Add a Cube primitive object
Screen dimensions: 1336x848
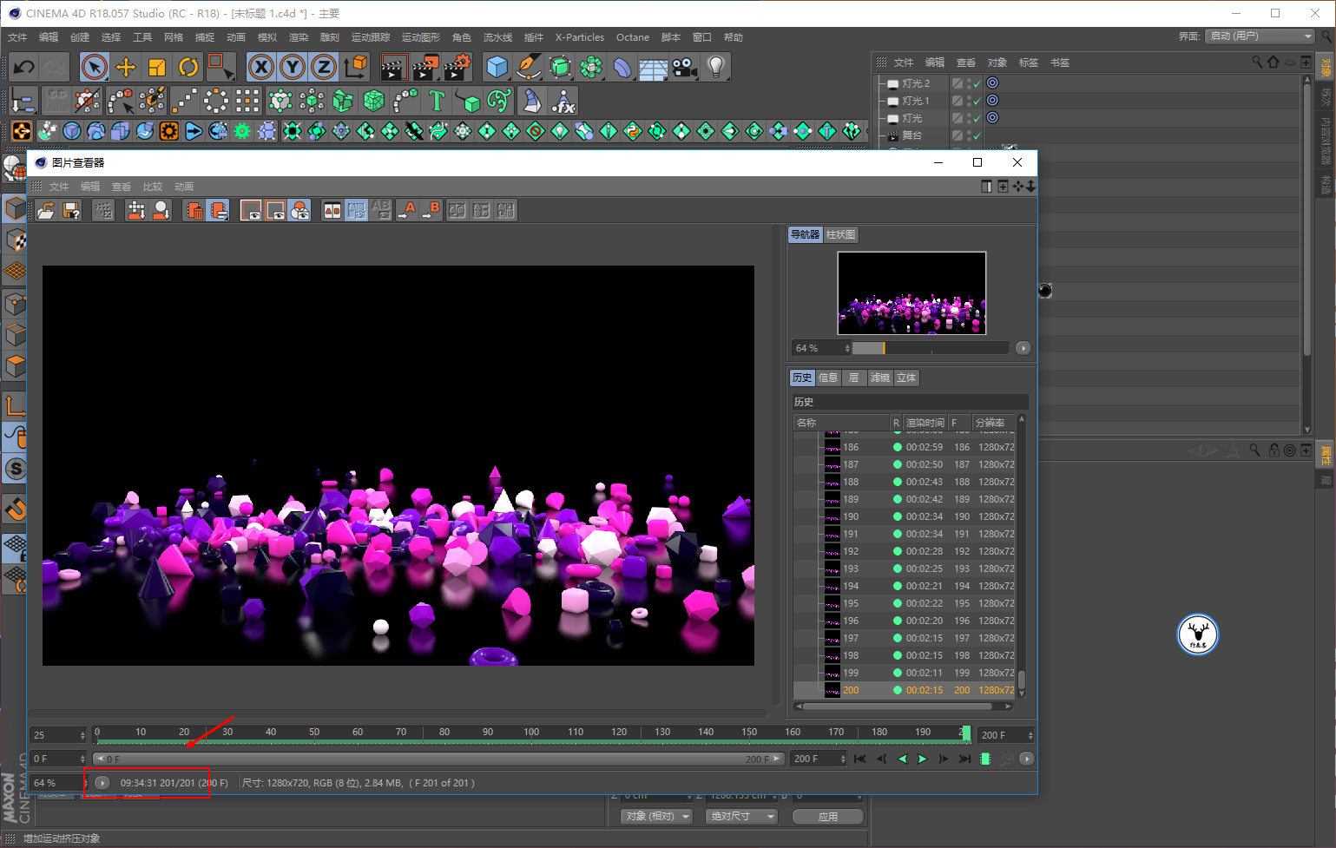(497, 68)
